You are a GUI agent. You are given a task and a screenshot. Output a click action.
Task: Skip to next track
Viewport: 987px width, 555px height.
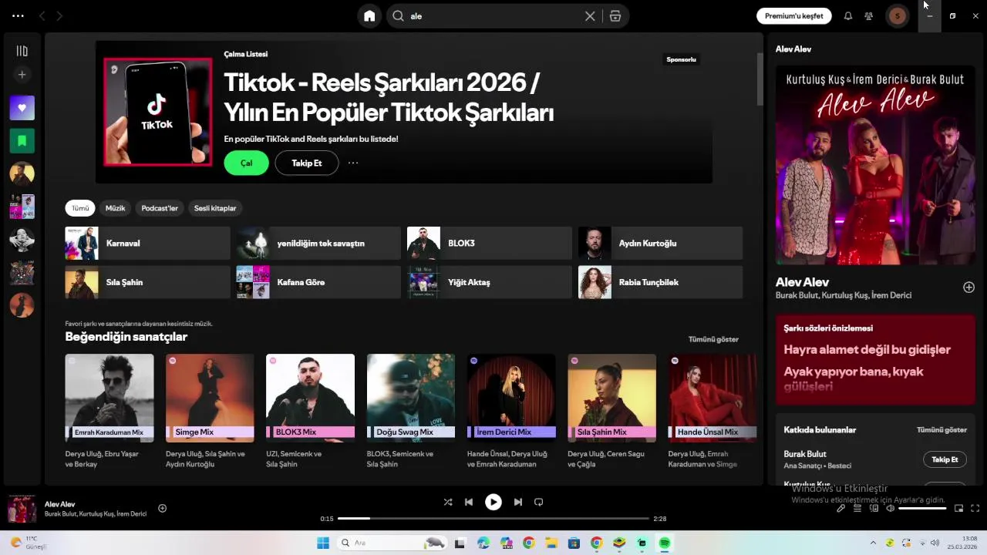(518, 502)
